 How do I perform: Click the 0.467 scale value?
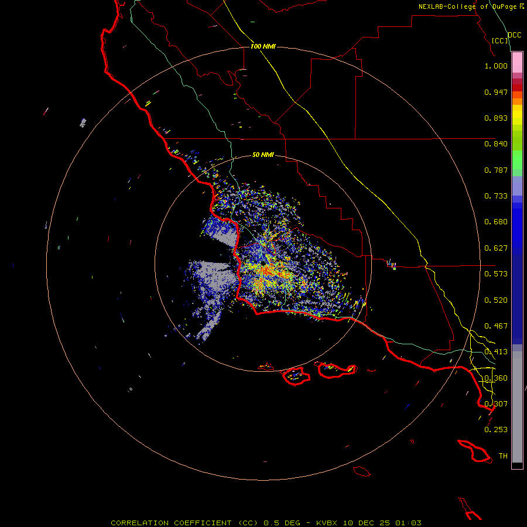[496, 326]
